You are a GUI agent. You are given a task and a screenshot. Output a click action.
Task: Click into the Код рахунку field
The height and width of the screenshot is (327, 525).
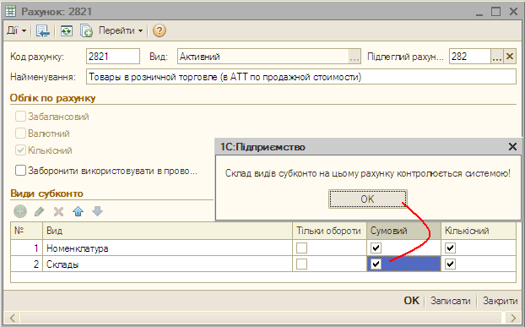(113, 57)
